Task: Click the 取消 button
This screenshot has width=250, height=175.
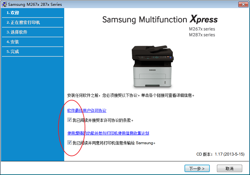Action: pyautogui.click(x=230, y=169)
